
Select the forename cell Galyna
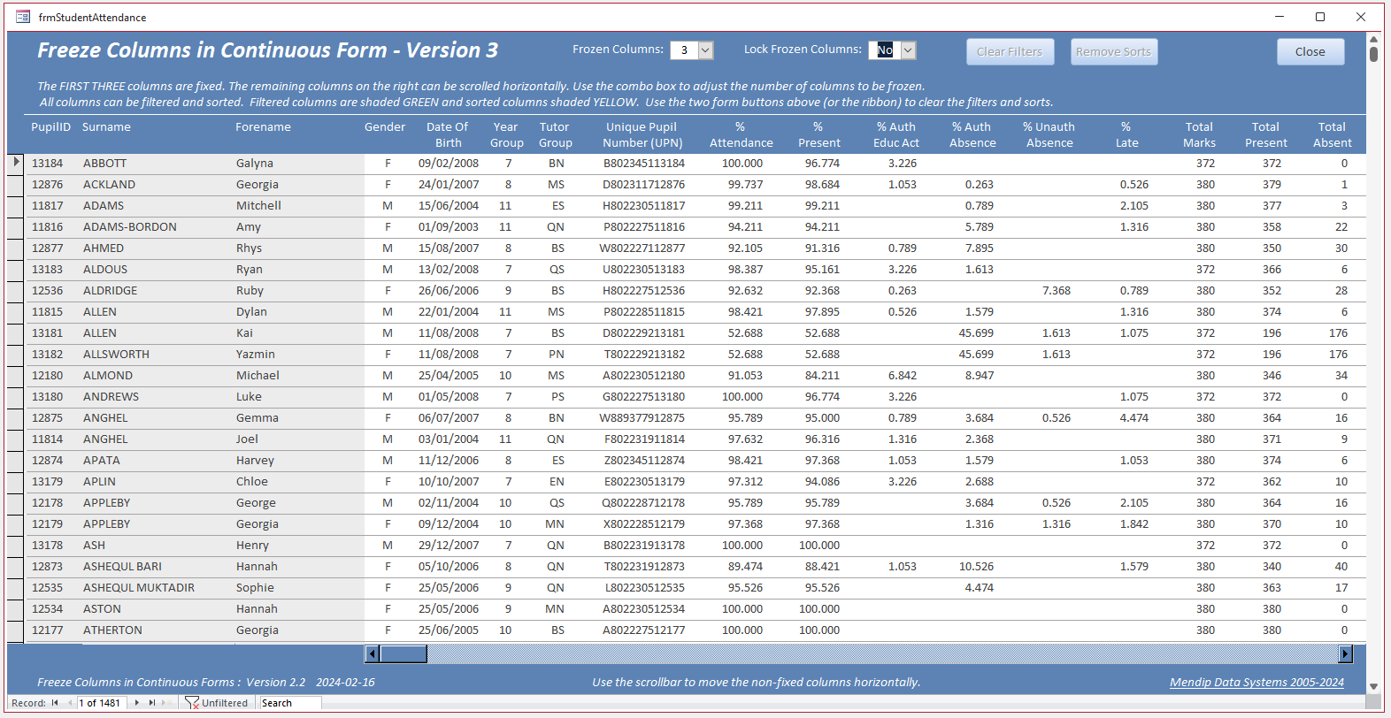(255, 163)
